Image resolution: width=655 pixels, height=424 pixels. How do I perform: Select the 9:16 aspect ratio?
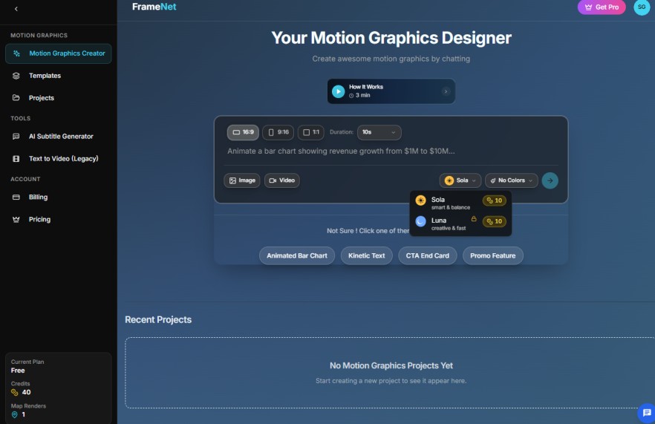(278, 132)
